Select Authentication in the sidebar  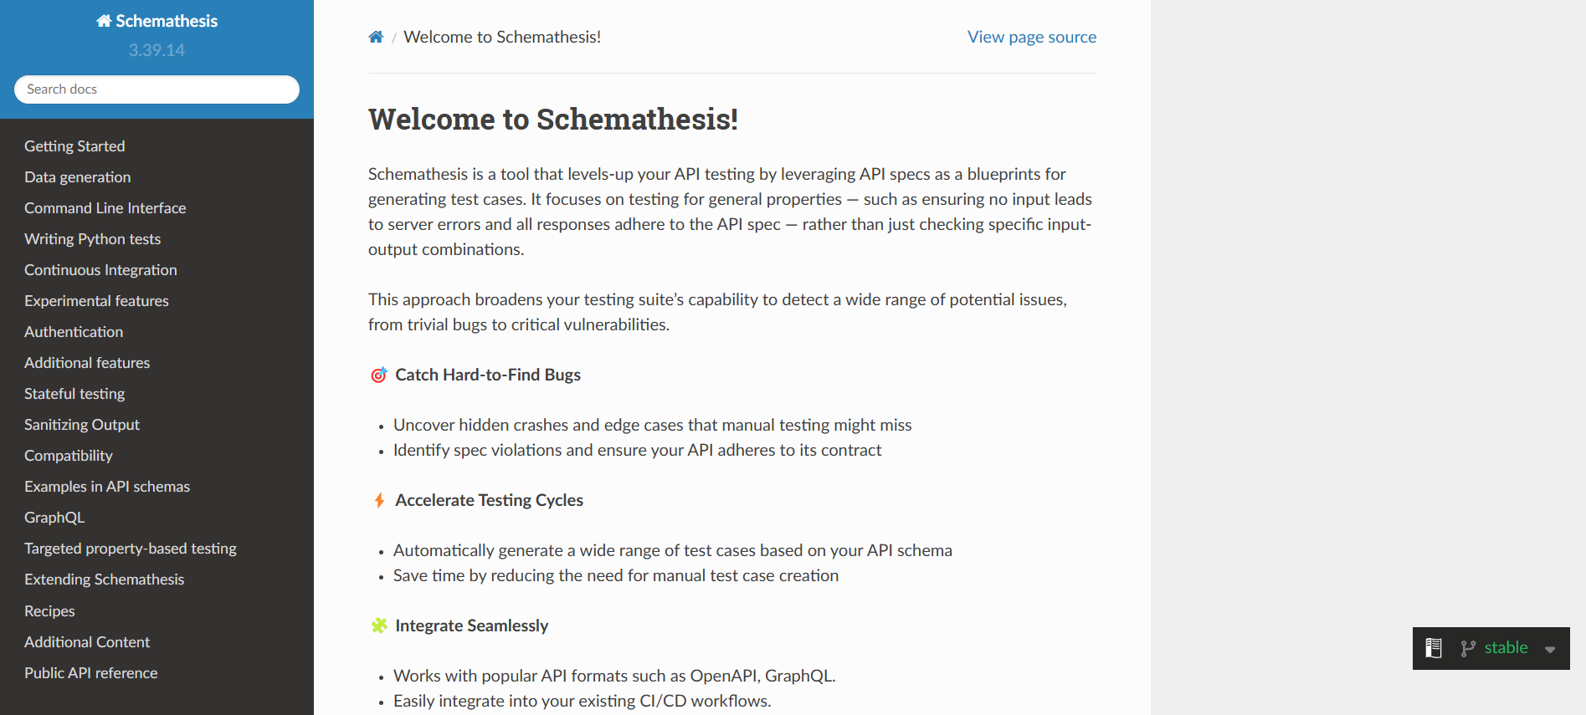(x=74, y=332)
